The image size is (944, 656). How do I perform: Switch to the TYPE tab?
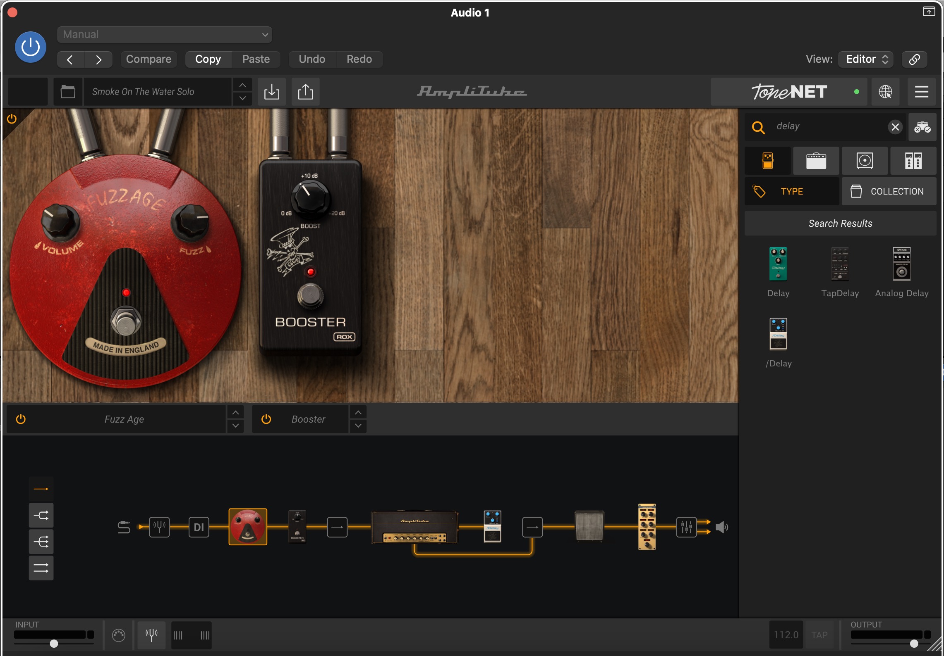point(792,191)
